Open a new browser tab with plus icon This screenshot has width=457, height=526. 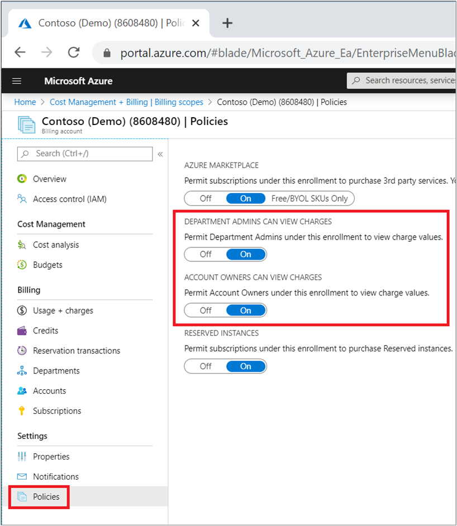click(x=227, y=23)
